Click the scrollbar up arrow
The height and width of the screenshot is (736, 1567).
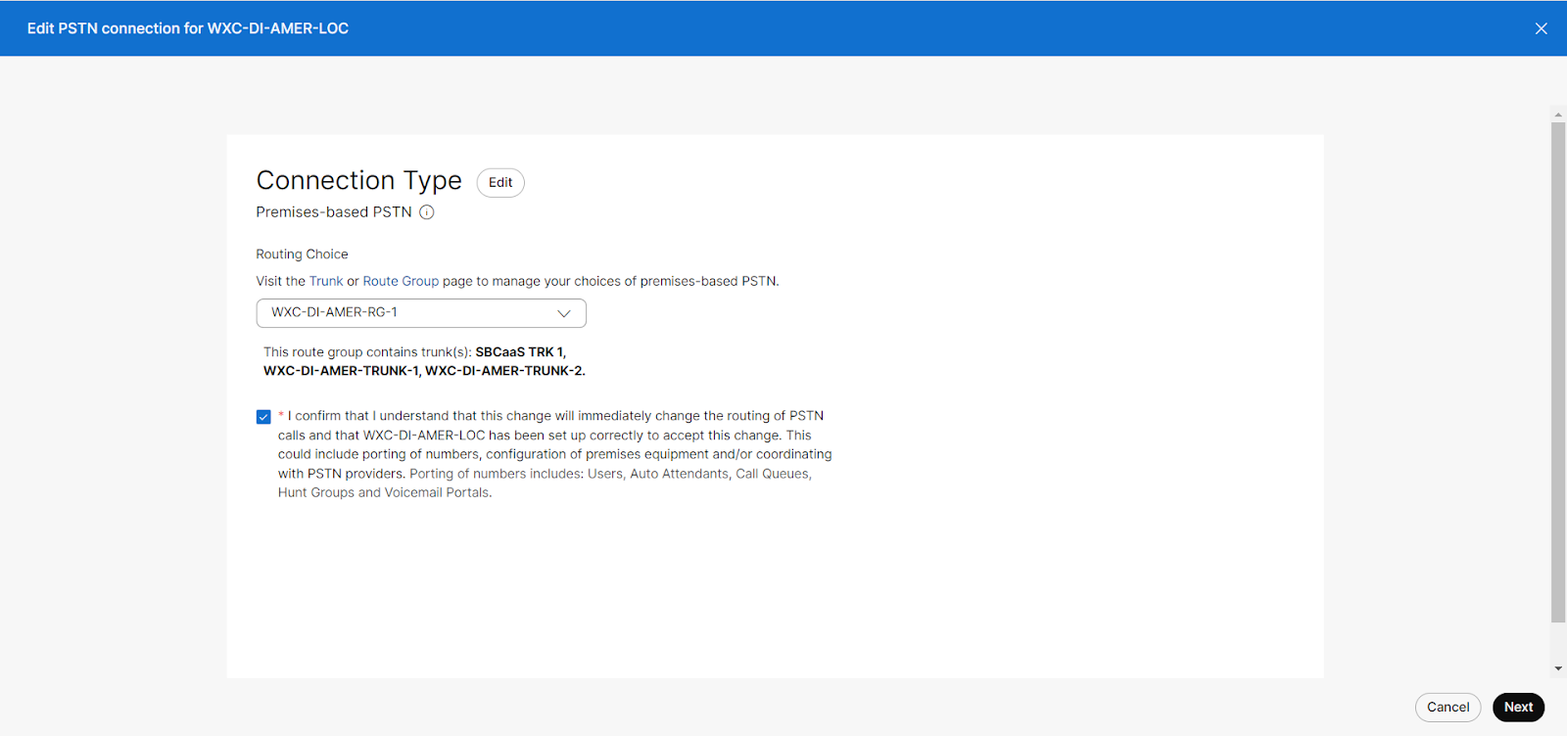(x=1558, y=115)
